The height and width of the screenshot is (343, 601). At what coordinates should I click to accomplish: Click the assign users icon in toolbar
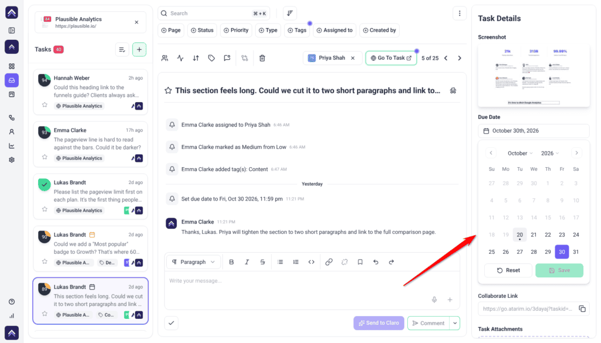point(165,58)
